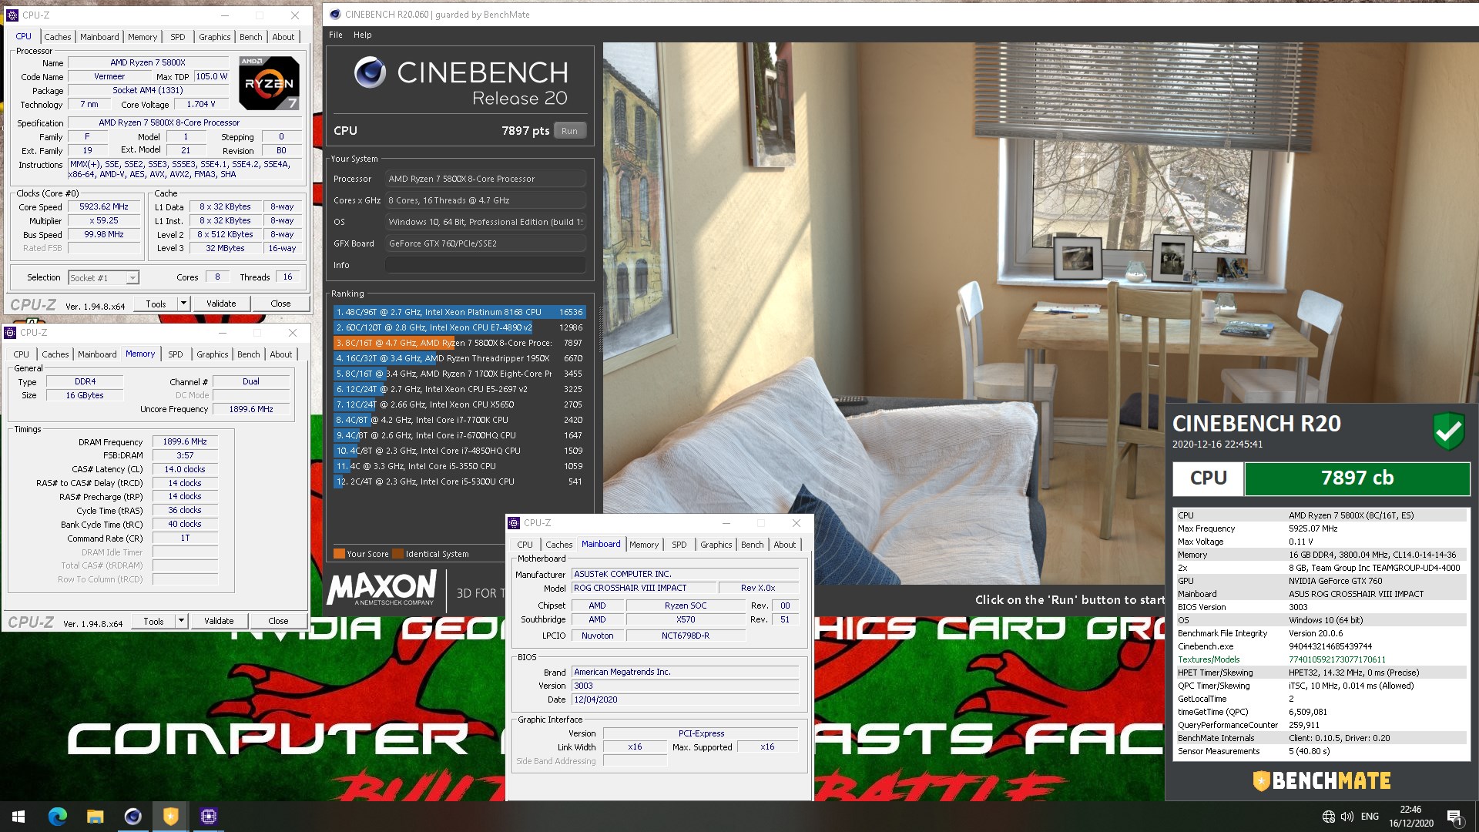Click the MAXON logo in Cinebench

381,588
